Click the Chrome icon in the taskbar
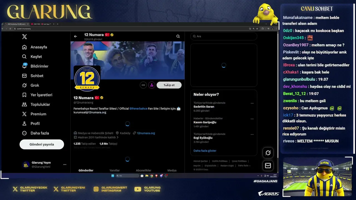Screen dimensions: 356x200 click(x=152, y=176)
